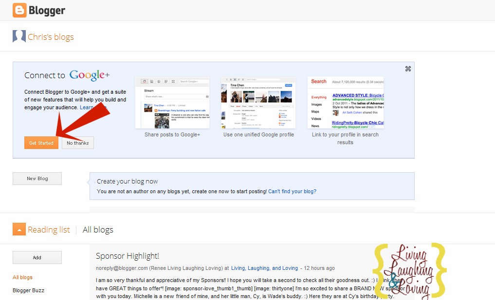Click the Link to your profile caption
Screen dimensions: 495x300
coord(345,138)
